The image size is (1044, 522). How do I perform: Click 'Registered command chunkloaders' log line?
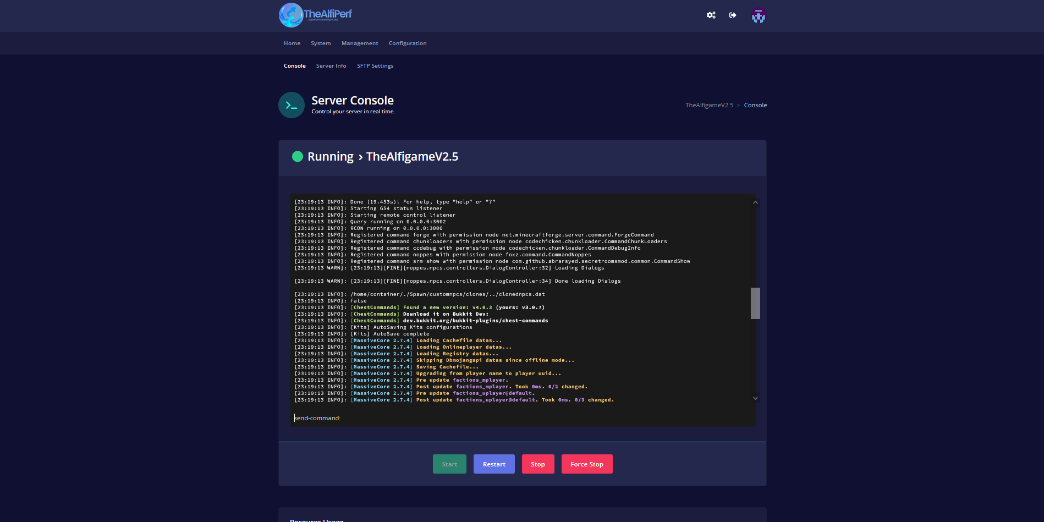[481, 241]
